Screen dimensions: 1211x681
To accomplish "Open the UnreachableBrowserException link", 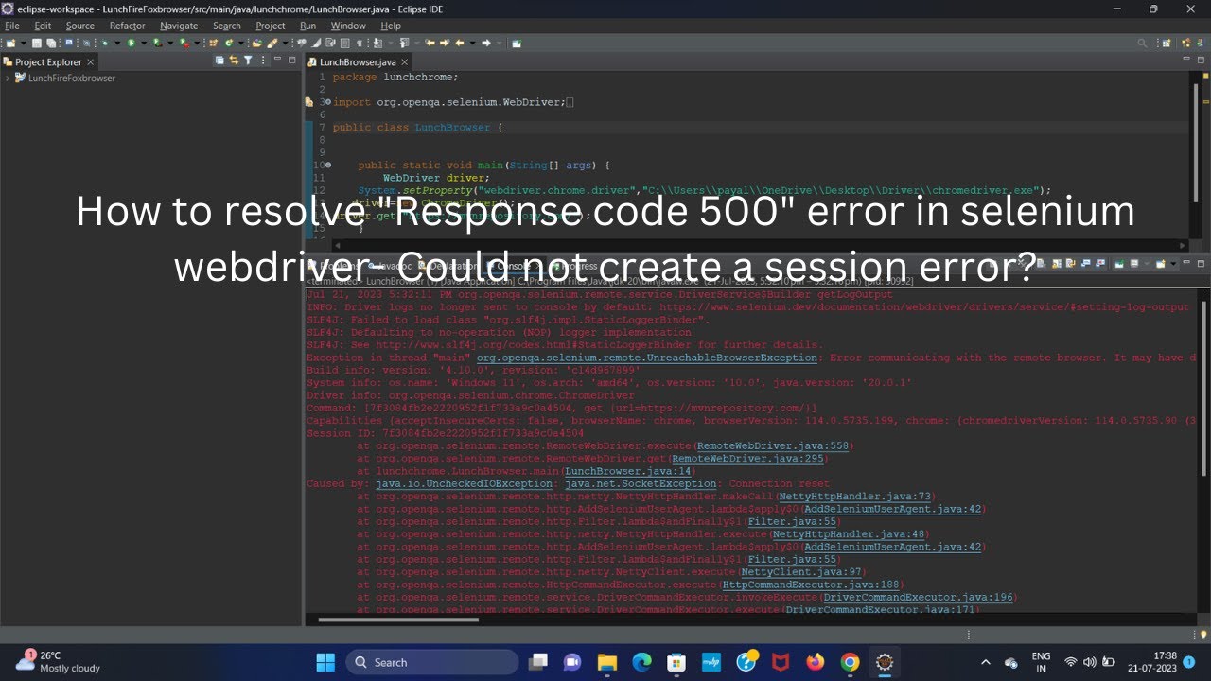I will 646,358.
